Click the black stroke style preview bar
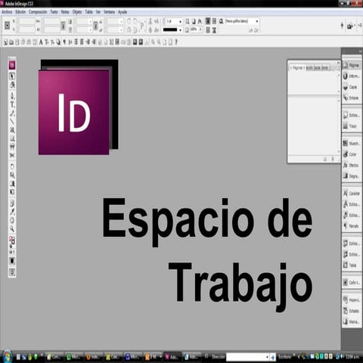Viewport: 363px width, 363px height. [170, 29]
